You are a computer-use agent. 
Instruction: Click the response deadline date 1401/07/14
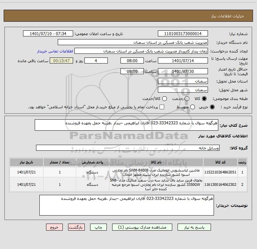[x=183, y=60]
